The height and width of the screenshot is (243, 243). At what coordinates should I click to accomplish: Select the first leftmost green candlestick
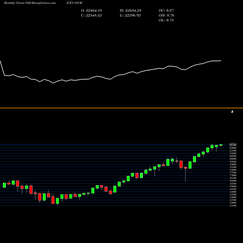4,185
